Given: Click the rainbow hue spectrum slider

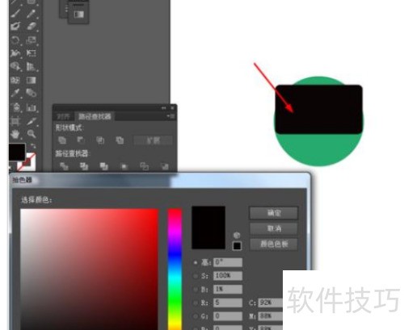Looking at the screenshot, I should (175, 269).
